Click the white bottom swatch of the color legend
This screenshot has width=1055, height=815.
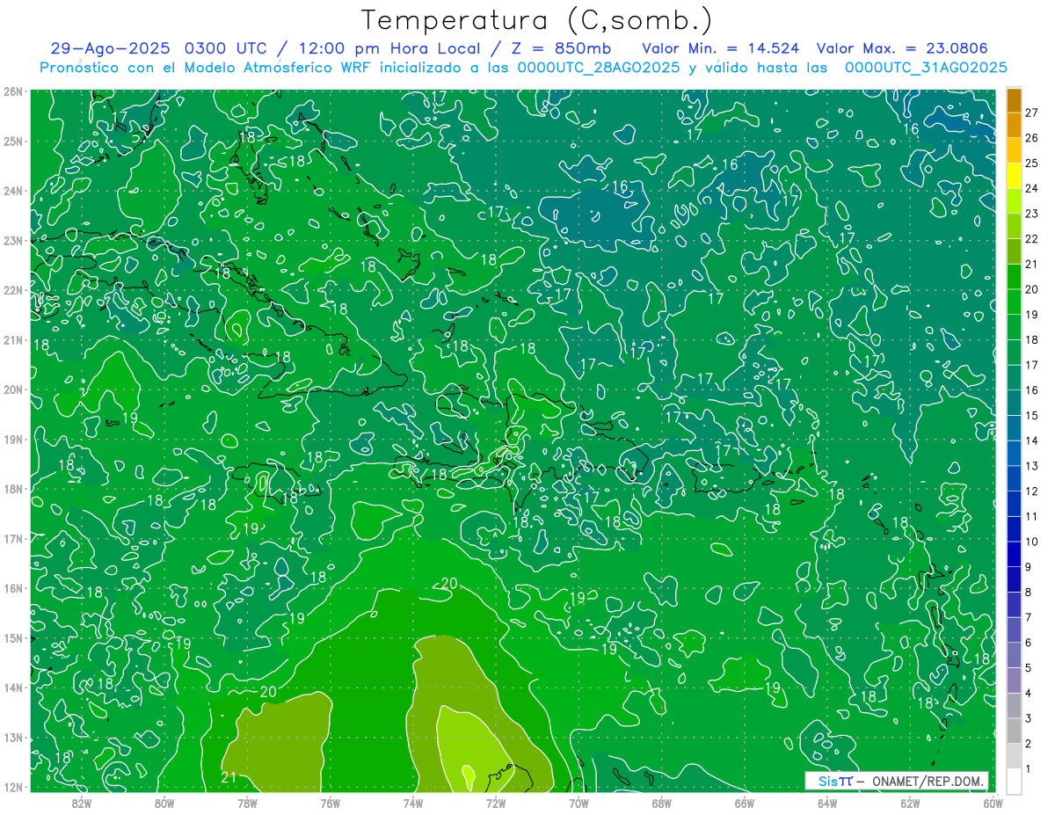(x=1014, y=781)
